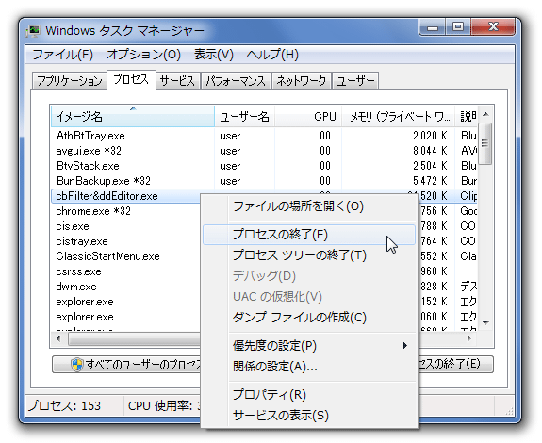Sort by ユーザー名 column header
Screen dimensions: 542x443
[x=245, y=117]
